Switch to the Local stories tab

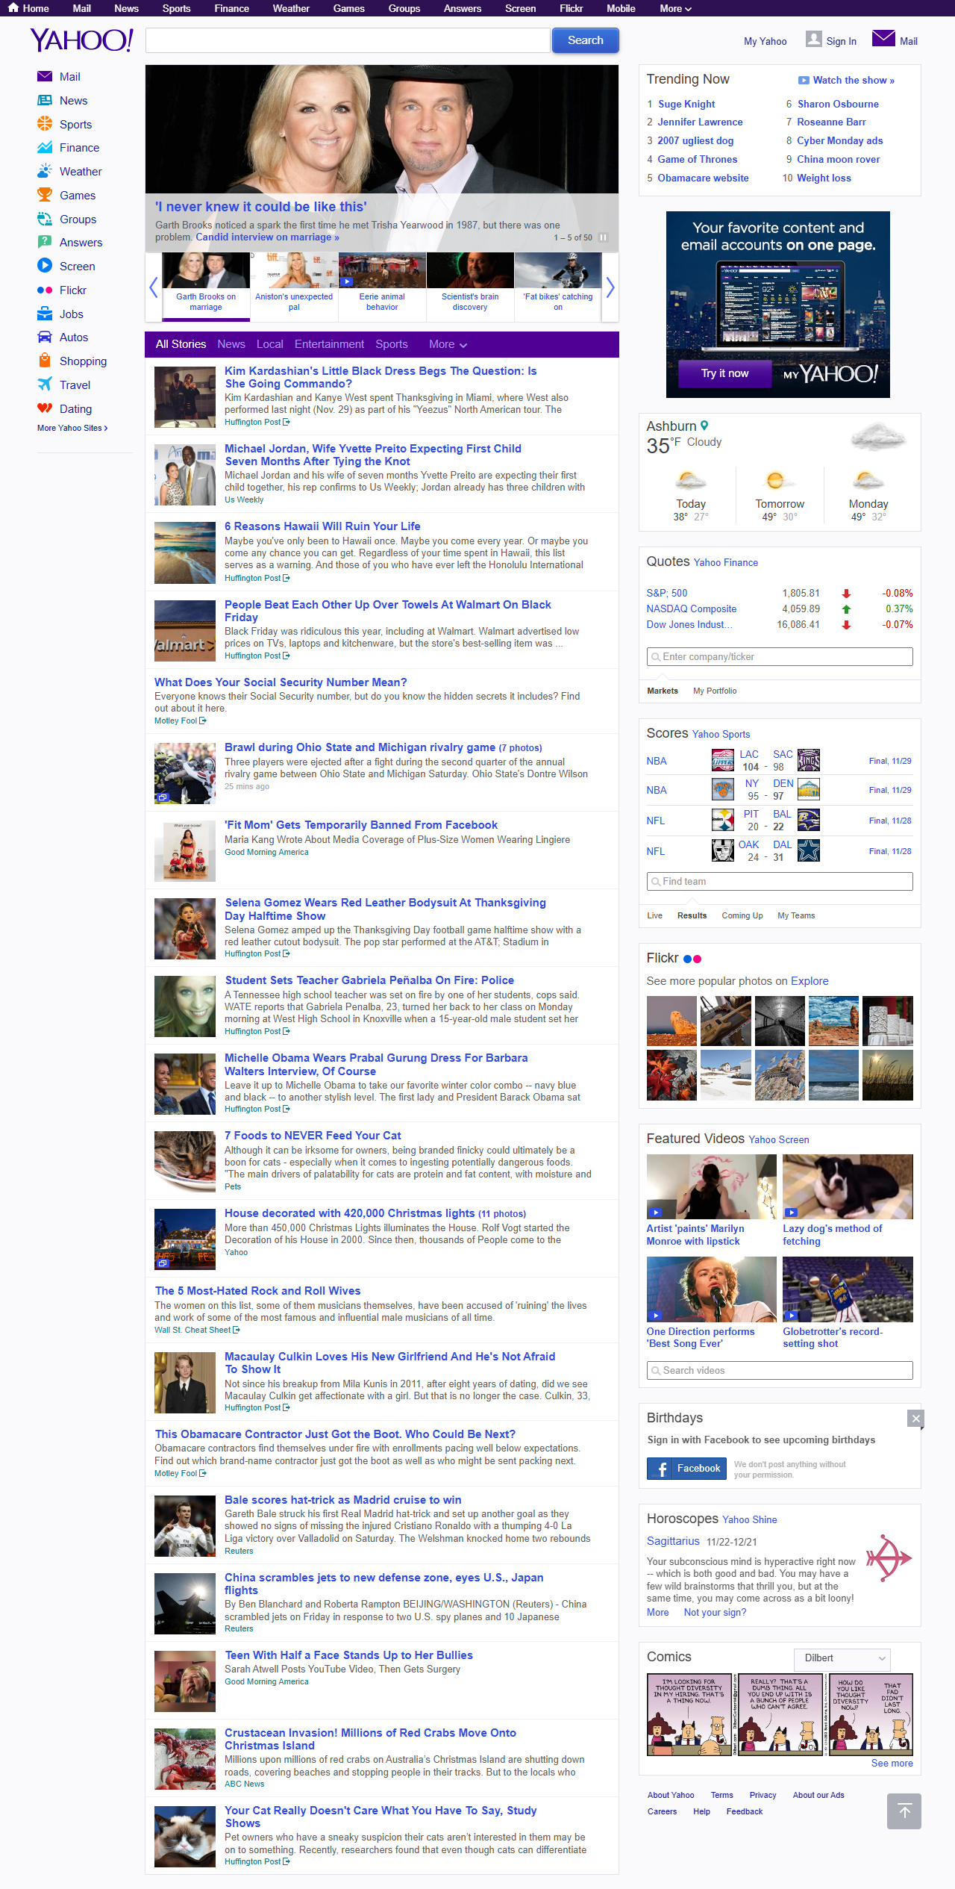point(270,344)
